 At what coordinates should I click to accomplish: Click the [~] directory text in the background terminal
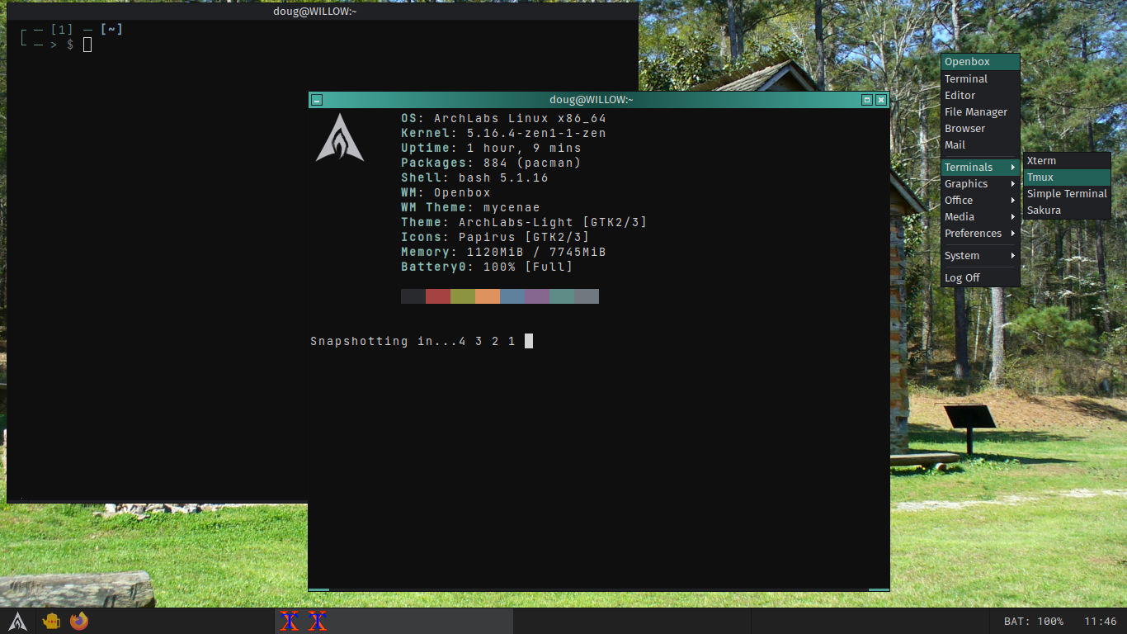pyautogui.click(x=112, y=30)
